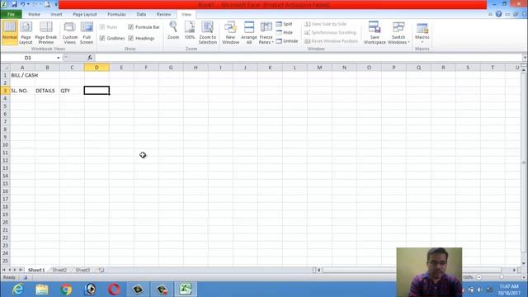Hide the current window

284,32
